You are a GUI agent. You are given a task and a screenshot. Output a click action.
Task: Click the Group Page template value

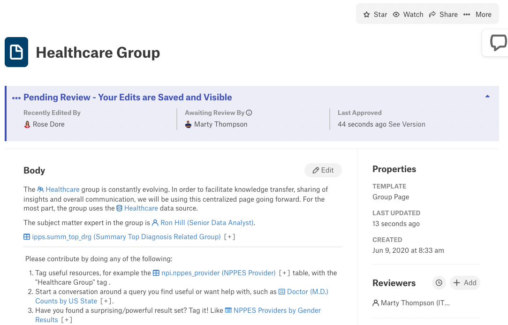tap(391, 197)
